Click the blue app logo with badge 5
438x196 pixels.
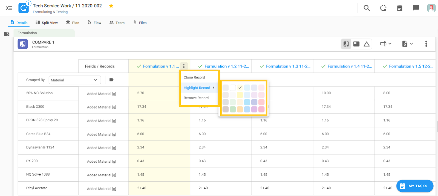click(x=24, y=8)
